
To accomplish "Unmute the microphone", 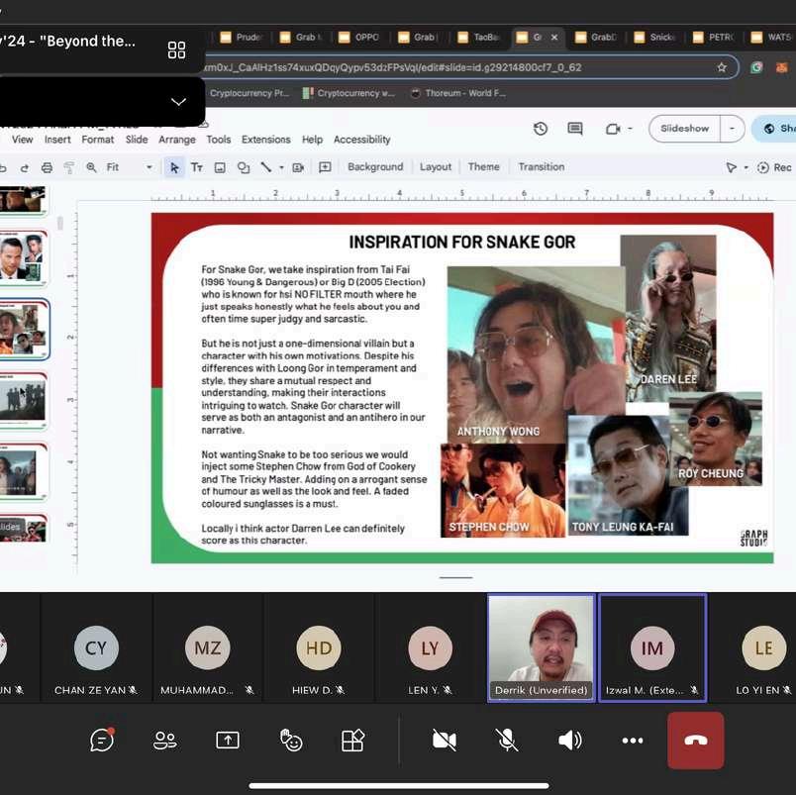I will 507,741.
